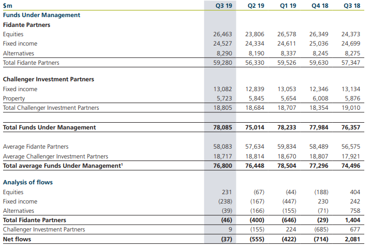Select Alternatives value 8,275
Screen dimensions: 371x247
click(x=352, y=53)
